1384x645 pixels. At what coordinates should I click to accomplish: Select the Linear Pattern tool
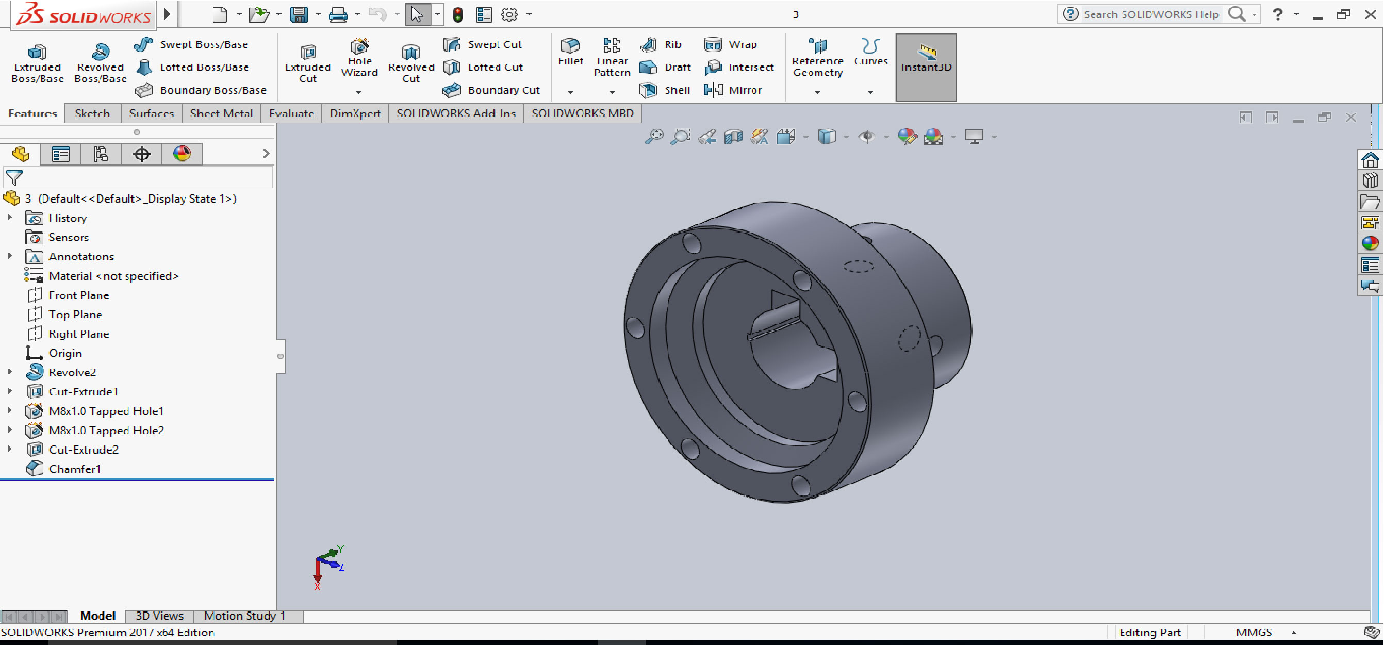(x=612, y=58)
